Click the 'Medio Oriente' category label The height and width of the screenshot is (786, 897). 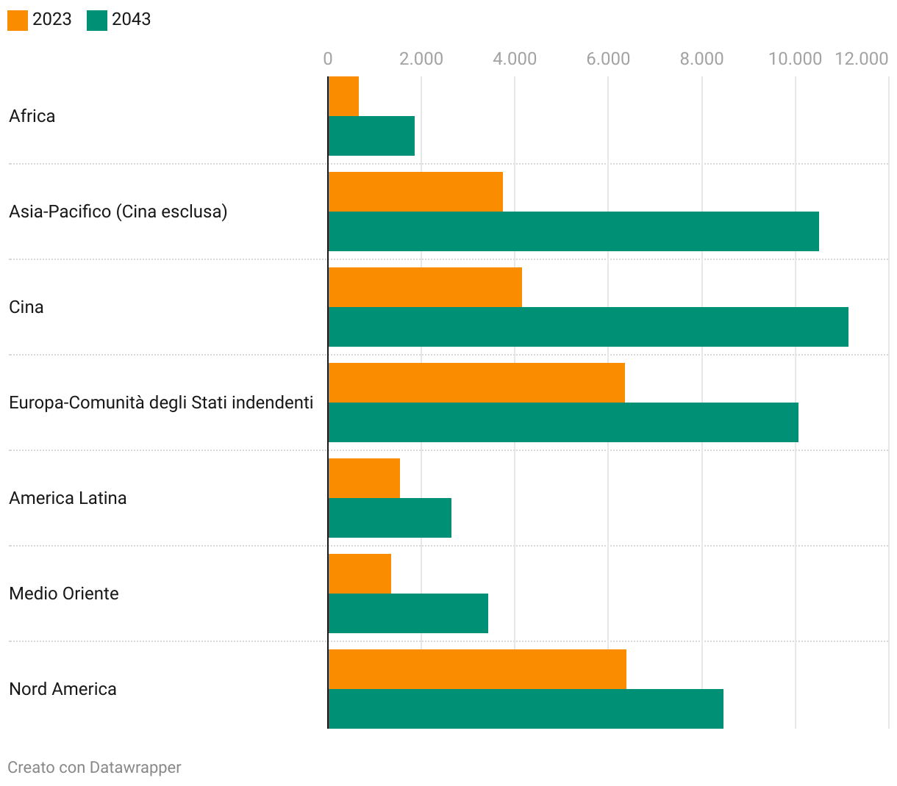[64, 594]
